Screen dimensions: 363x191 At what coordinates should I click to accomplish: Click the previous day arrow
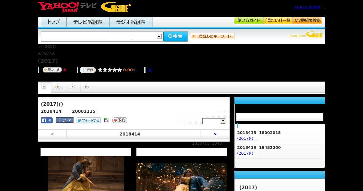pyautogui.click(x=52, y=134)
